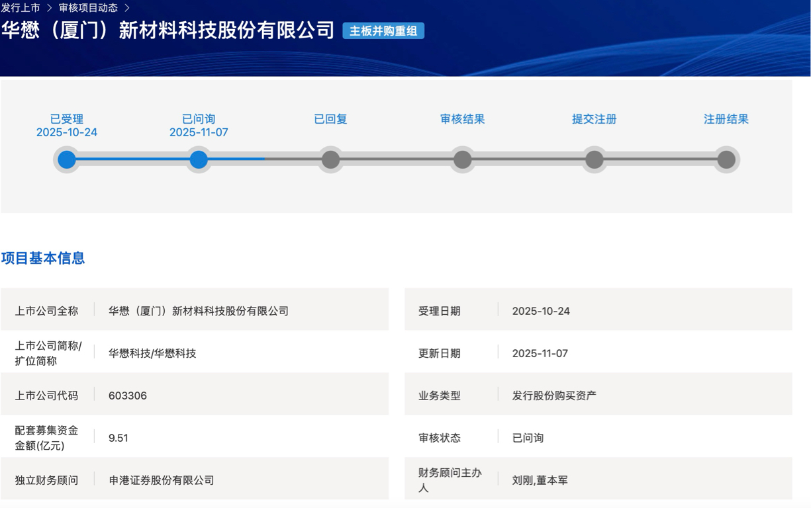The image size is (811, 508).
Task: Click the 华懋科技/华懋科技 short name value
Action: 152,353
